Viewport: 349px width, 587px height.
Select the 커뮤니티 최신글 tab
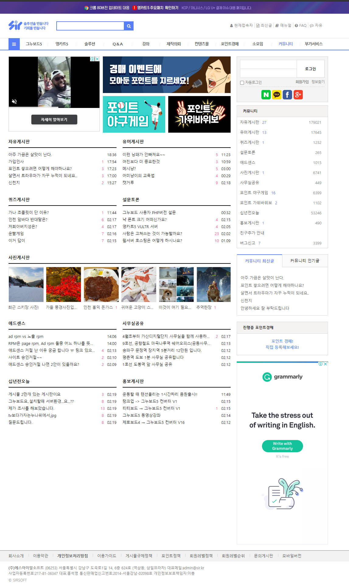259,261
